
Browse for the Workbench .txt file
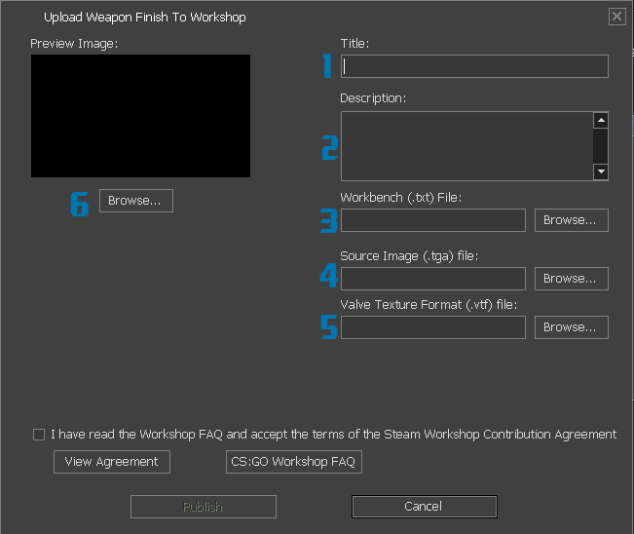(571, 220)
